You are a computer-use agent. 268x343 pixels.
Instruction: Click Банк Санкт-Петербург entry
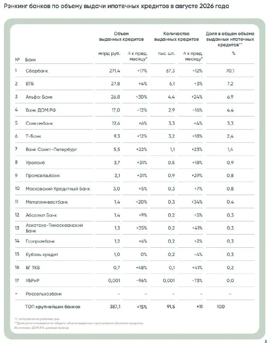51,149
